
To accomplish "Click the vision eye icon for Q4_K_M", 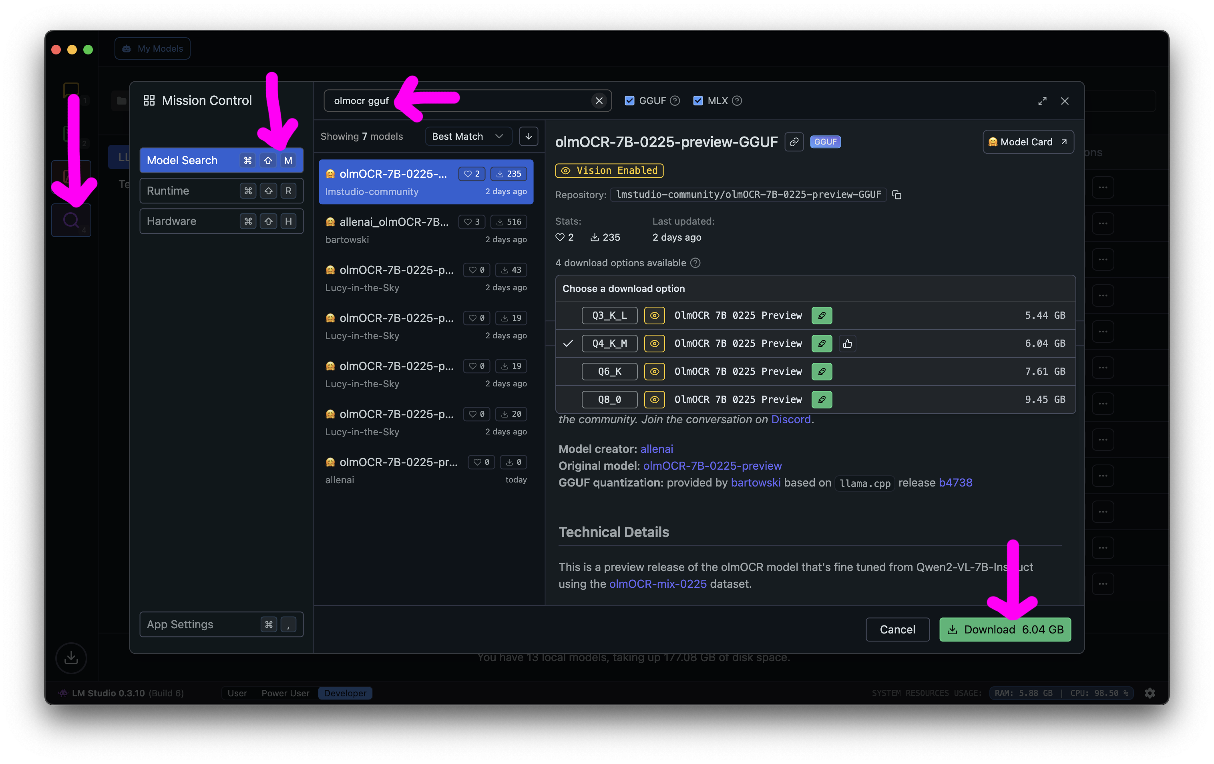I will pos(654,344).
